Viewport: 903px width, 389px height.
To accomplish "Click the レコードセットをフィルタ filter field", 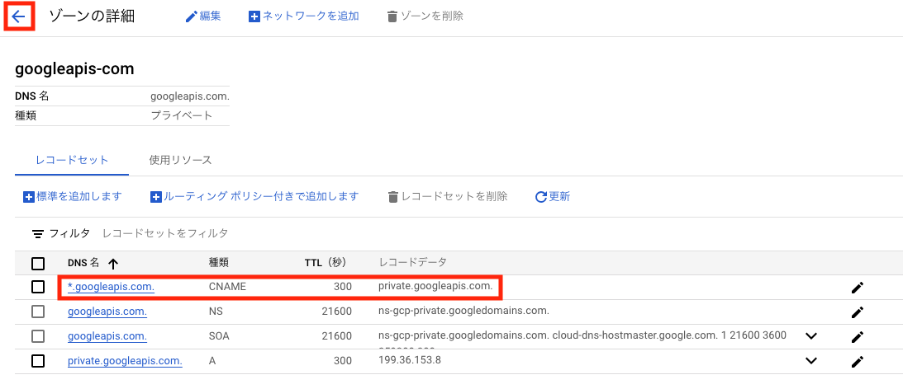I will (x=165, y=233).
